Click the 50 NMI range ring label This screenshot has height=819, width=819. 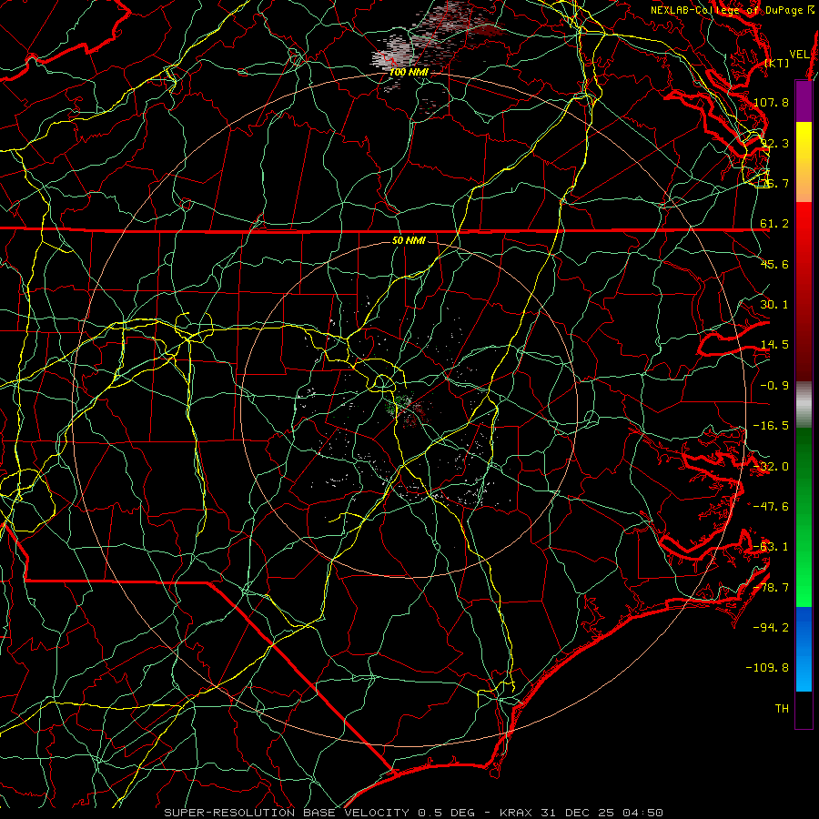[x=409, y=241]
